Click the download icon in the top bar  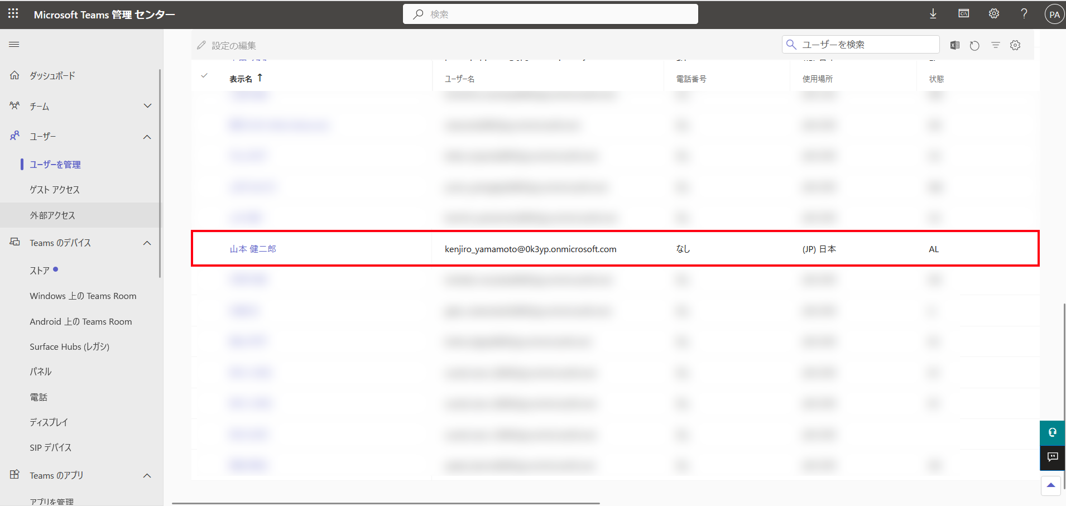[x=933, y=14]
